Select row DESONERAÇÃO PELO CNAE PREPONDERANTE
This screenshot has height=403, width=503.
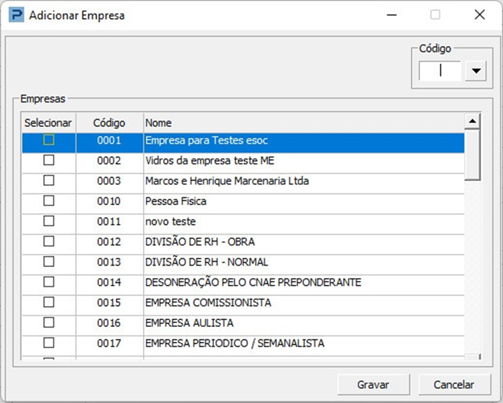(x=252, y=282)
